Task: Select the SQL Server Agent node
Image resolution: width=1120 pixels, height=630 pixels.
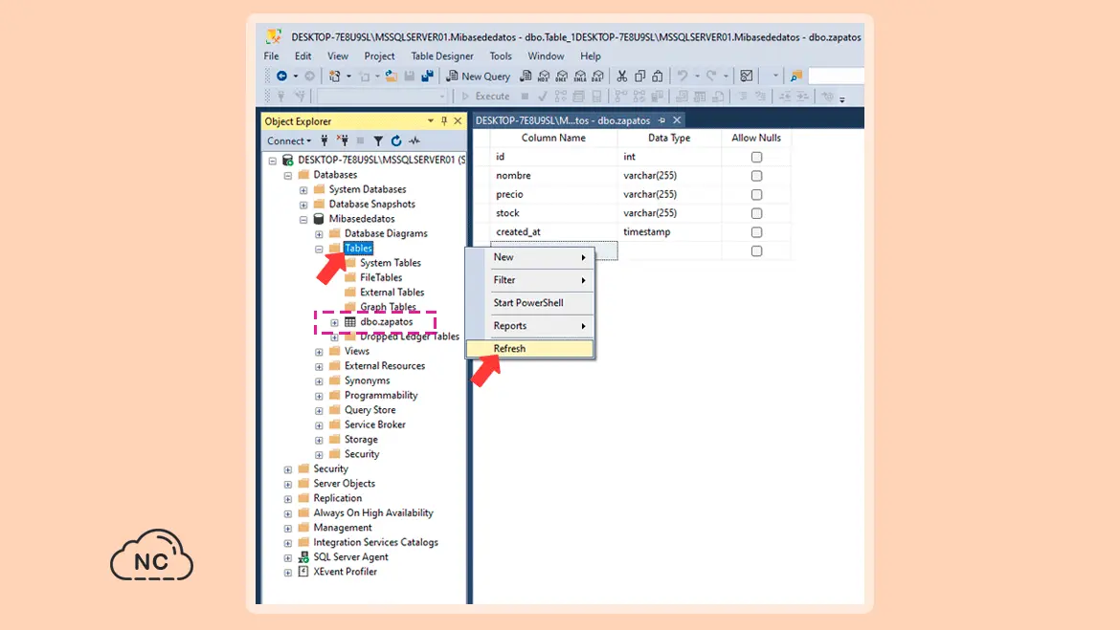Action: coord(350,556)
